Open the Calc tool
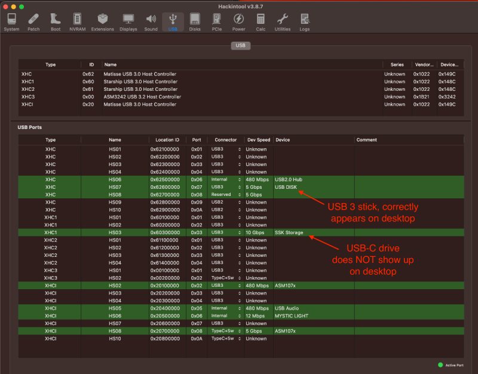 click(261, 21)
